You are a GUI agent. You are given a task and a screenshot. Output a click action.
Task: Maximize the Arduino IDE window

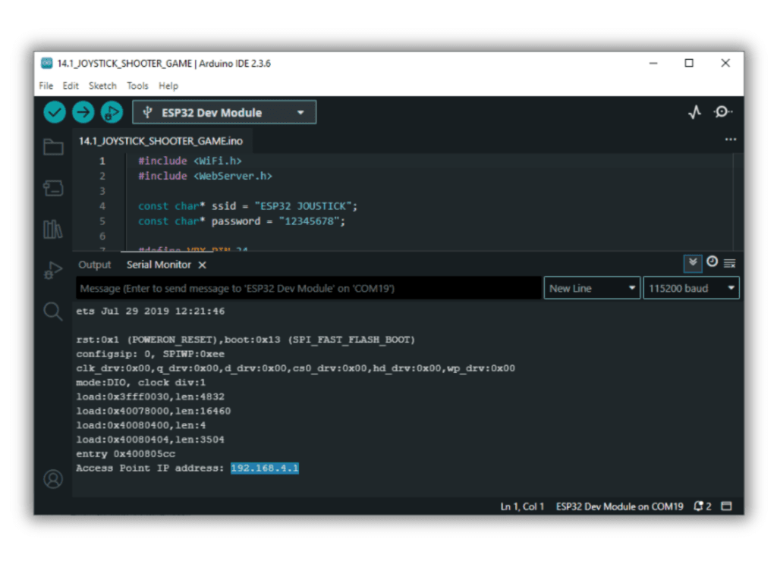[x=689, y=63]
